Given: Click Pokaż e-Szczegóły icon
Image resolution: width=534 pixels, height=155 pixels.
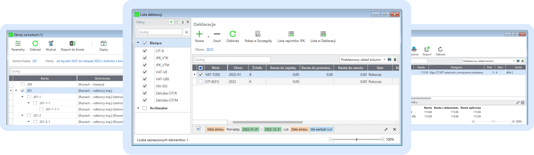Looking at the screenshot, I should pos(258,34).
